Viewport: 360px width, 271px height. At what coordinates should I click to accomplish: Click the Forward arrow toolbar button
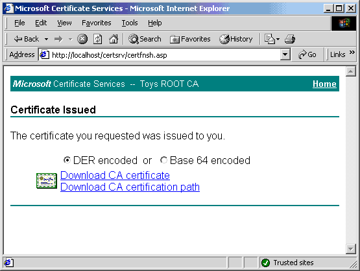point(58,40)
